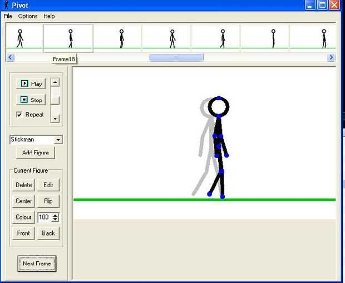
Task: Select the last visible frame thumbnail at right
Action: 313,38
